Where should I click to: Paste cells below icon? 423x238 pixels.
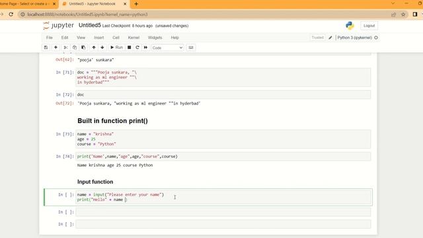(83, 48)
